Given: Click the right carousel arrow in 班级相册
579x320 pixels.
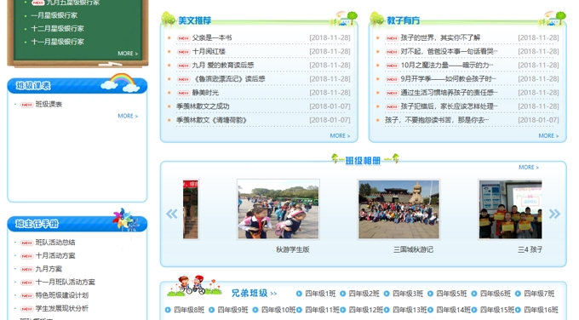Looking at the screenshot, I should 554,214.
